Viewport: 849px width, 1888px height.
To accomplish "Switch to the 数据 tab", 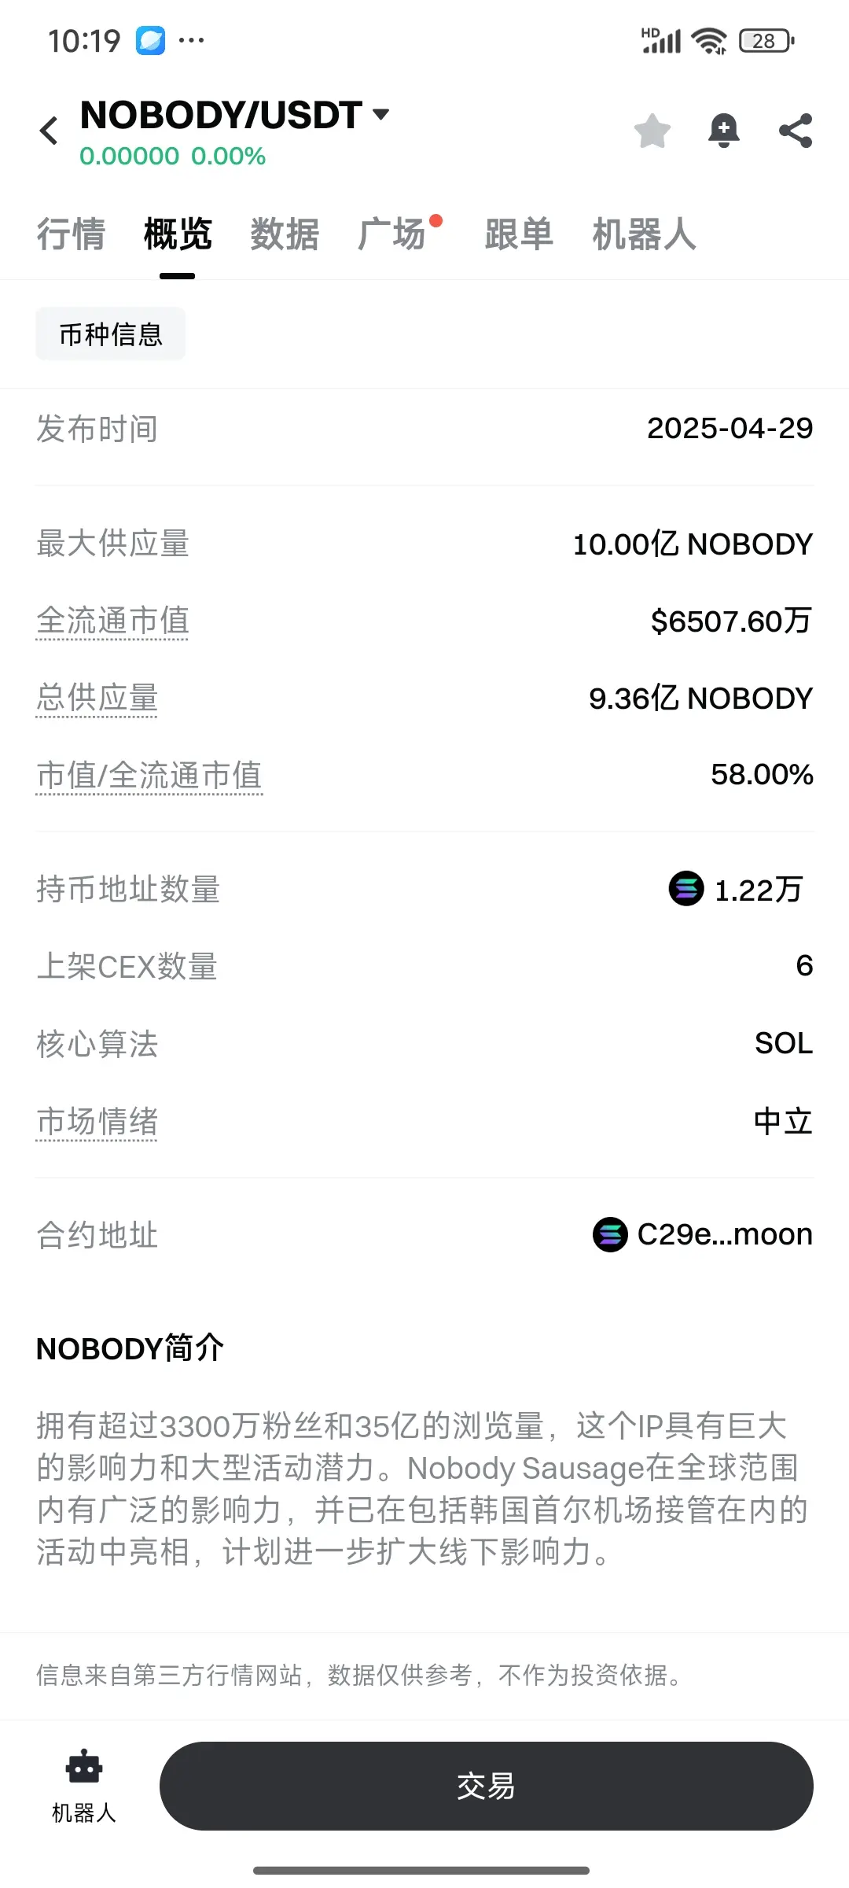I will pos(285,234).
